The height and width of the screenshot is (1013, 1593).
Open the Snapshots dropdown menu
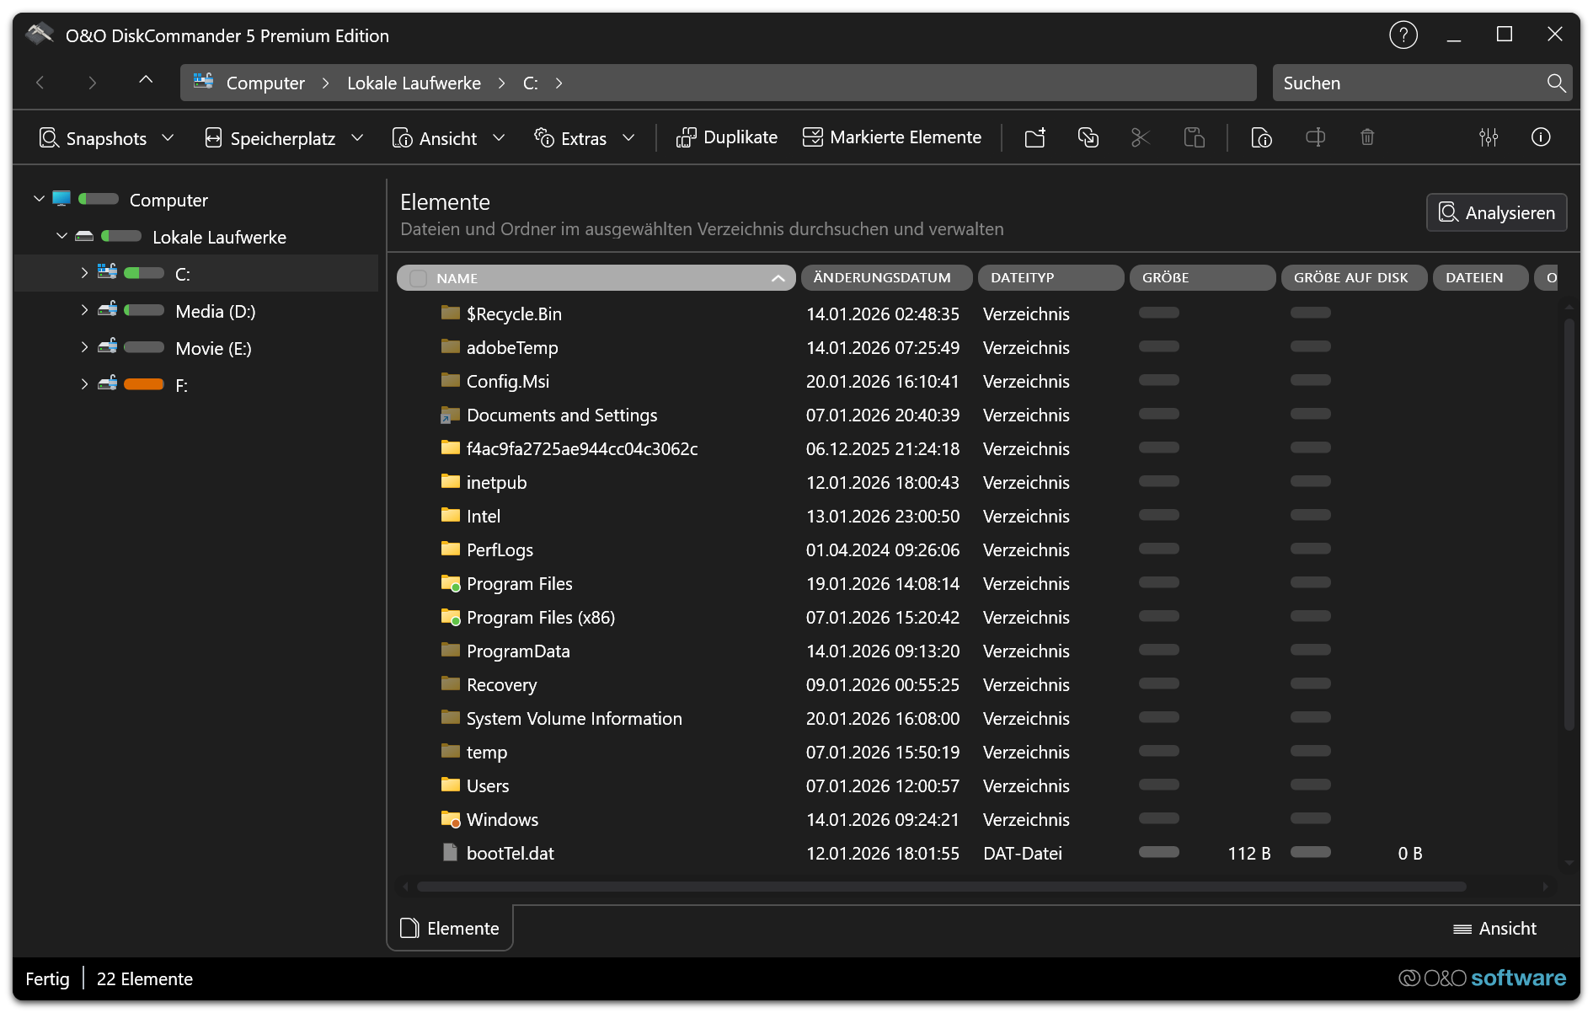coord(106,138)
